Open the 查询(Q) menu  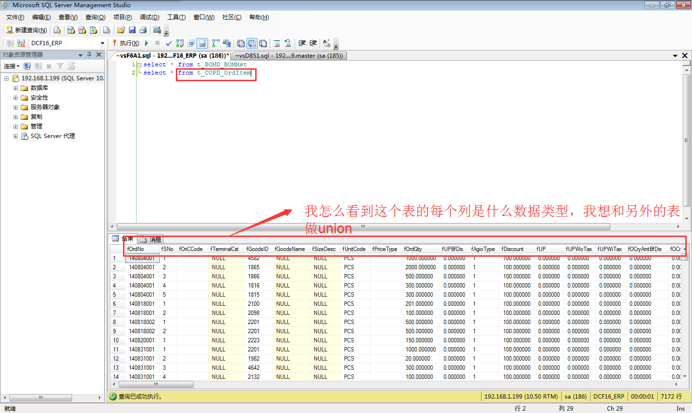[x=95, y=17]
